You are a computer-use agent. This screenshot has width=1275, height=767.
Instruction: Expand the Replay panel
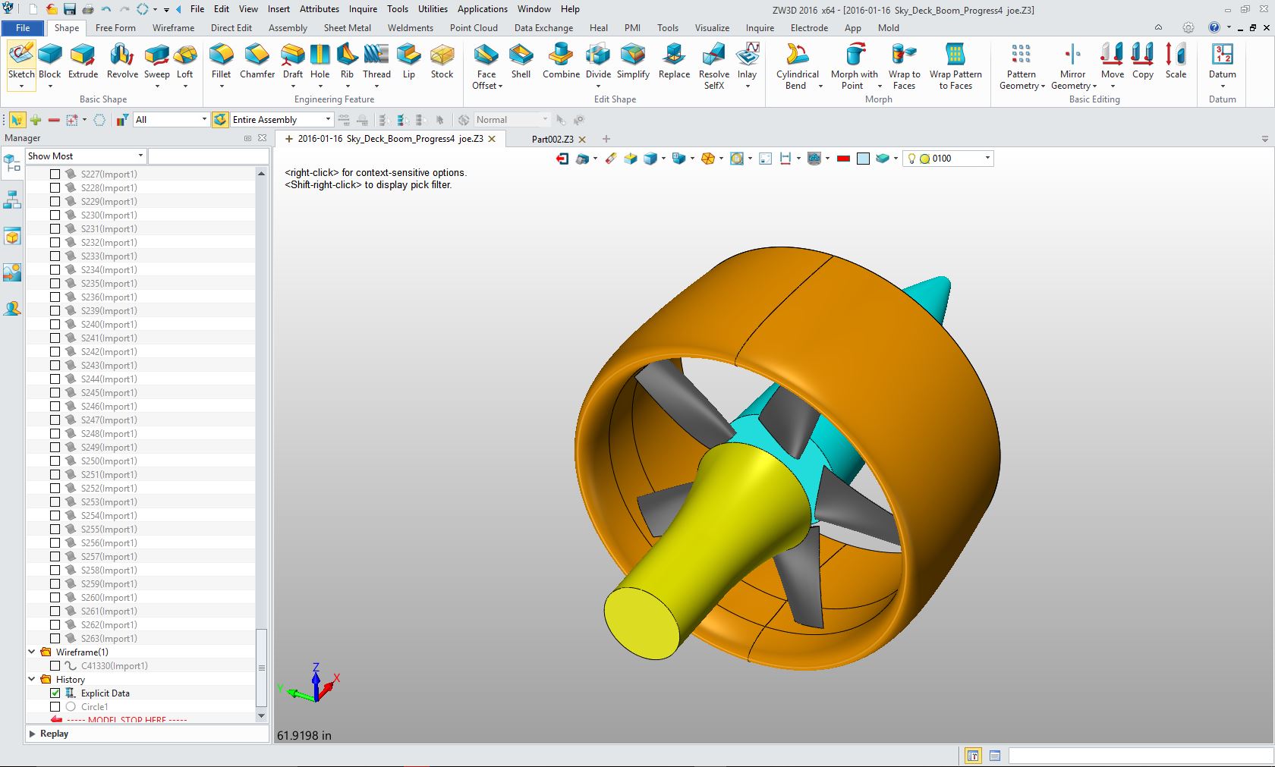click(33, 734)
